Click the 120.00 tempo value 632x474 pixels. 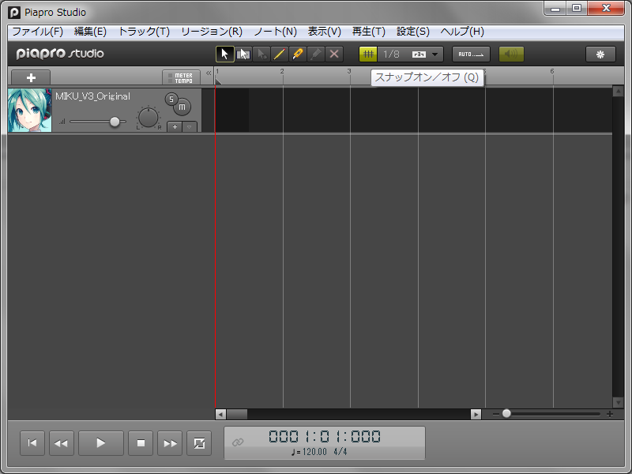[314, 452]
